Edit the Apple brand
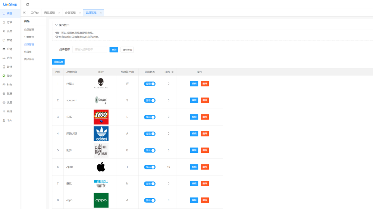Viewport: 373px width, 209px height. pyautogui.click(x=194, y=167)
